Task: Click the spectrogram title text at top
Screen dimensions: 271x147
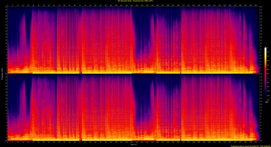Action: [x=135, y=1]
